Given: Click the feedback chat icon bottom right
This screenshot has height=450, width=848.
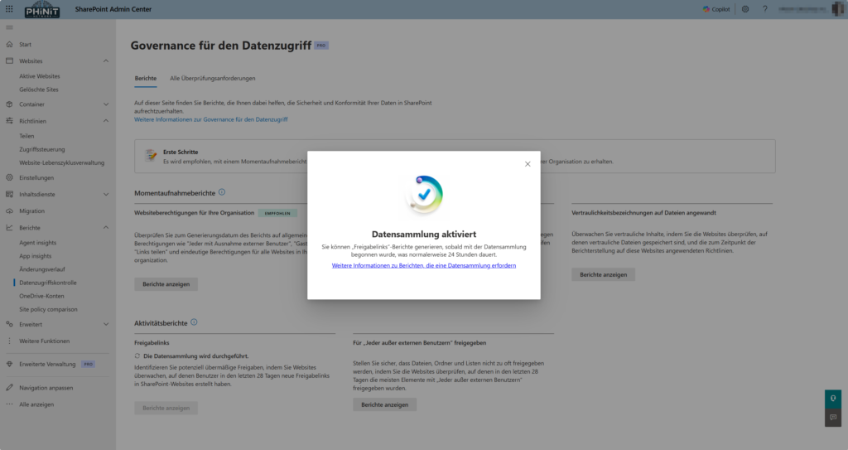Looking at the screenshot, I should [x=833, y=417].
